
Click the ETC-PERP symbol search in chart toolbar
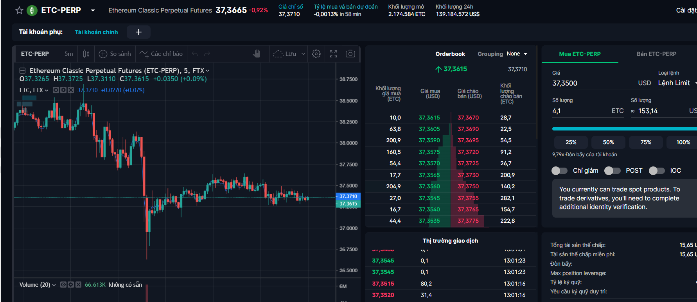[35, 54]
